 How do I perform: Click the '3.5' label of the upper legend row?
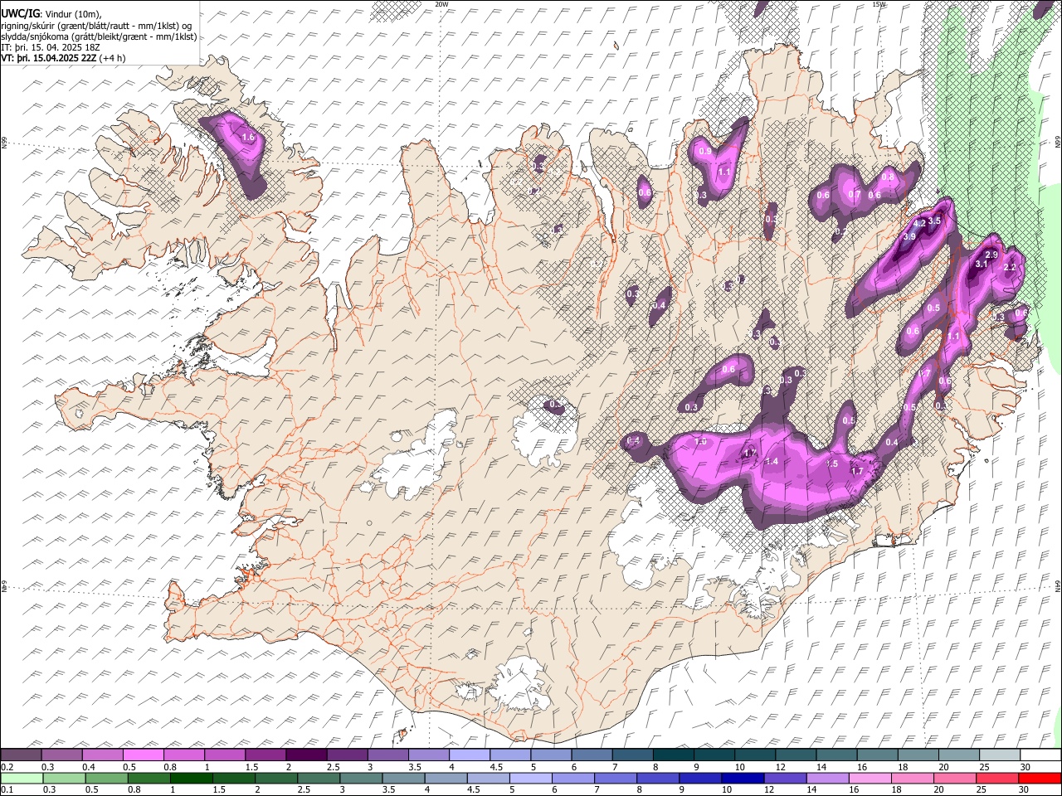pos(415,767)
